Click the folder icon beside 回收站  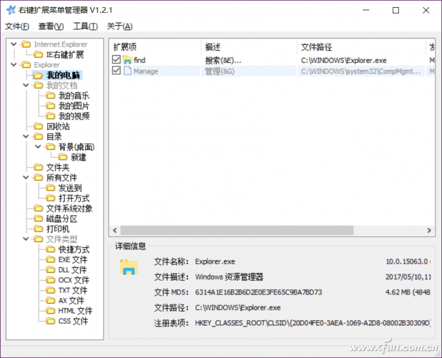point(39,126)
